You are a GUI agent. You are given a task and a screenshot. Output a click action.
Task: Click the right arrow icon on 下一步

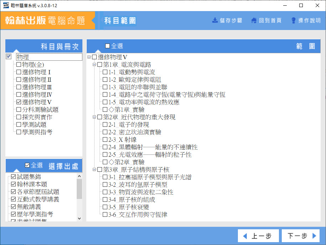click(314, 236)
